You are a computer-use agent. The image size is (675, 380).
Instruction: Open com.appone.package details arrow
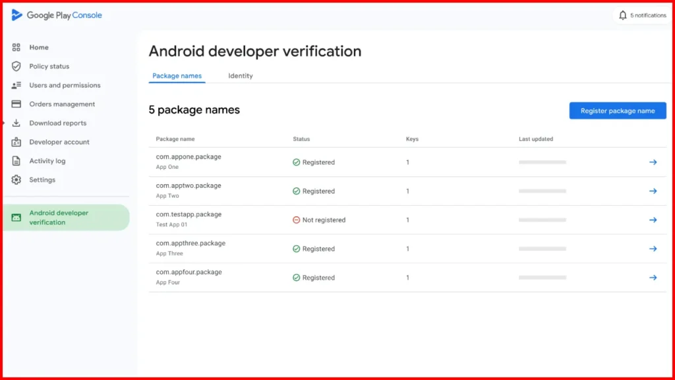coord(653,162)
